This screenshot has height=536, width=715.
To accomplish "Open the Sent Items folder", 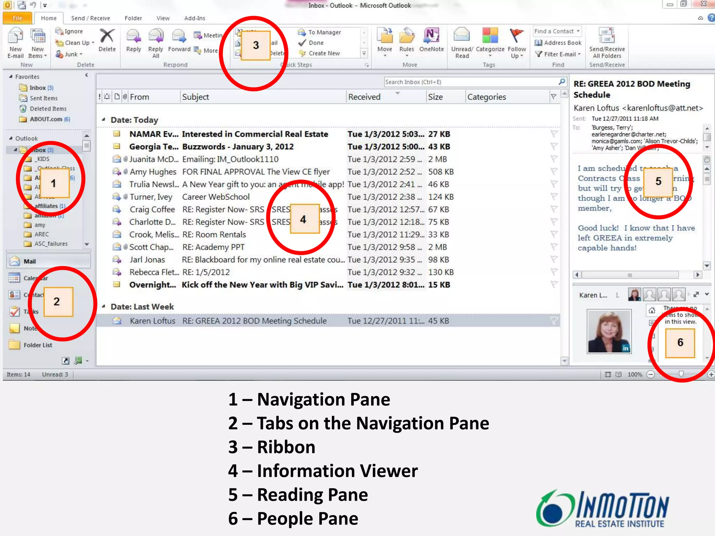I will point(38,98).
